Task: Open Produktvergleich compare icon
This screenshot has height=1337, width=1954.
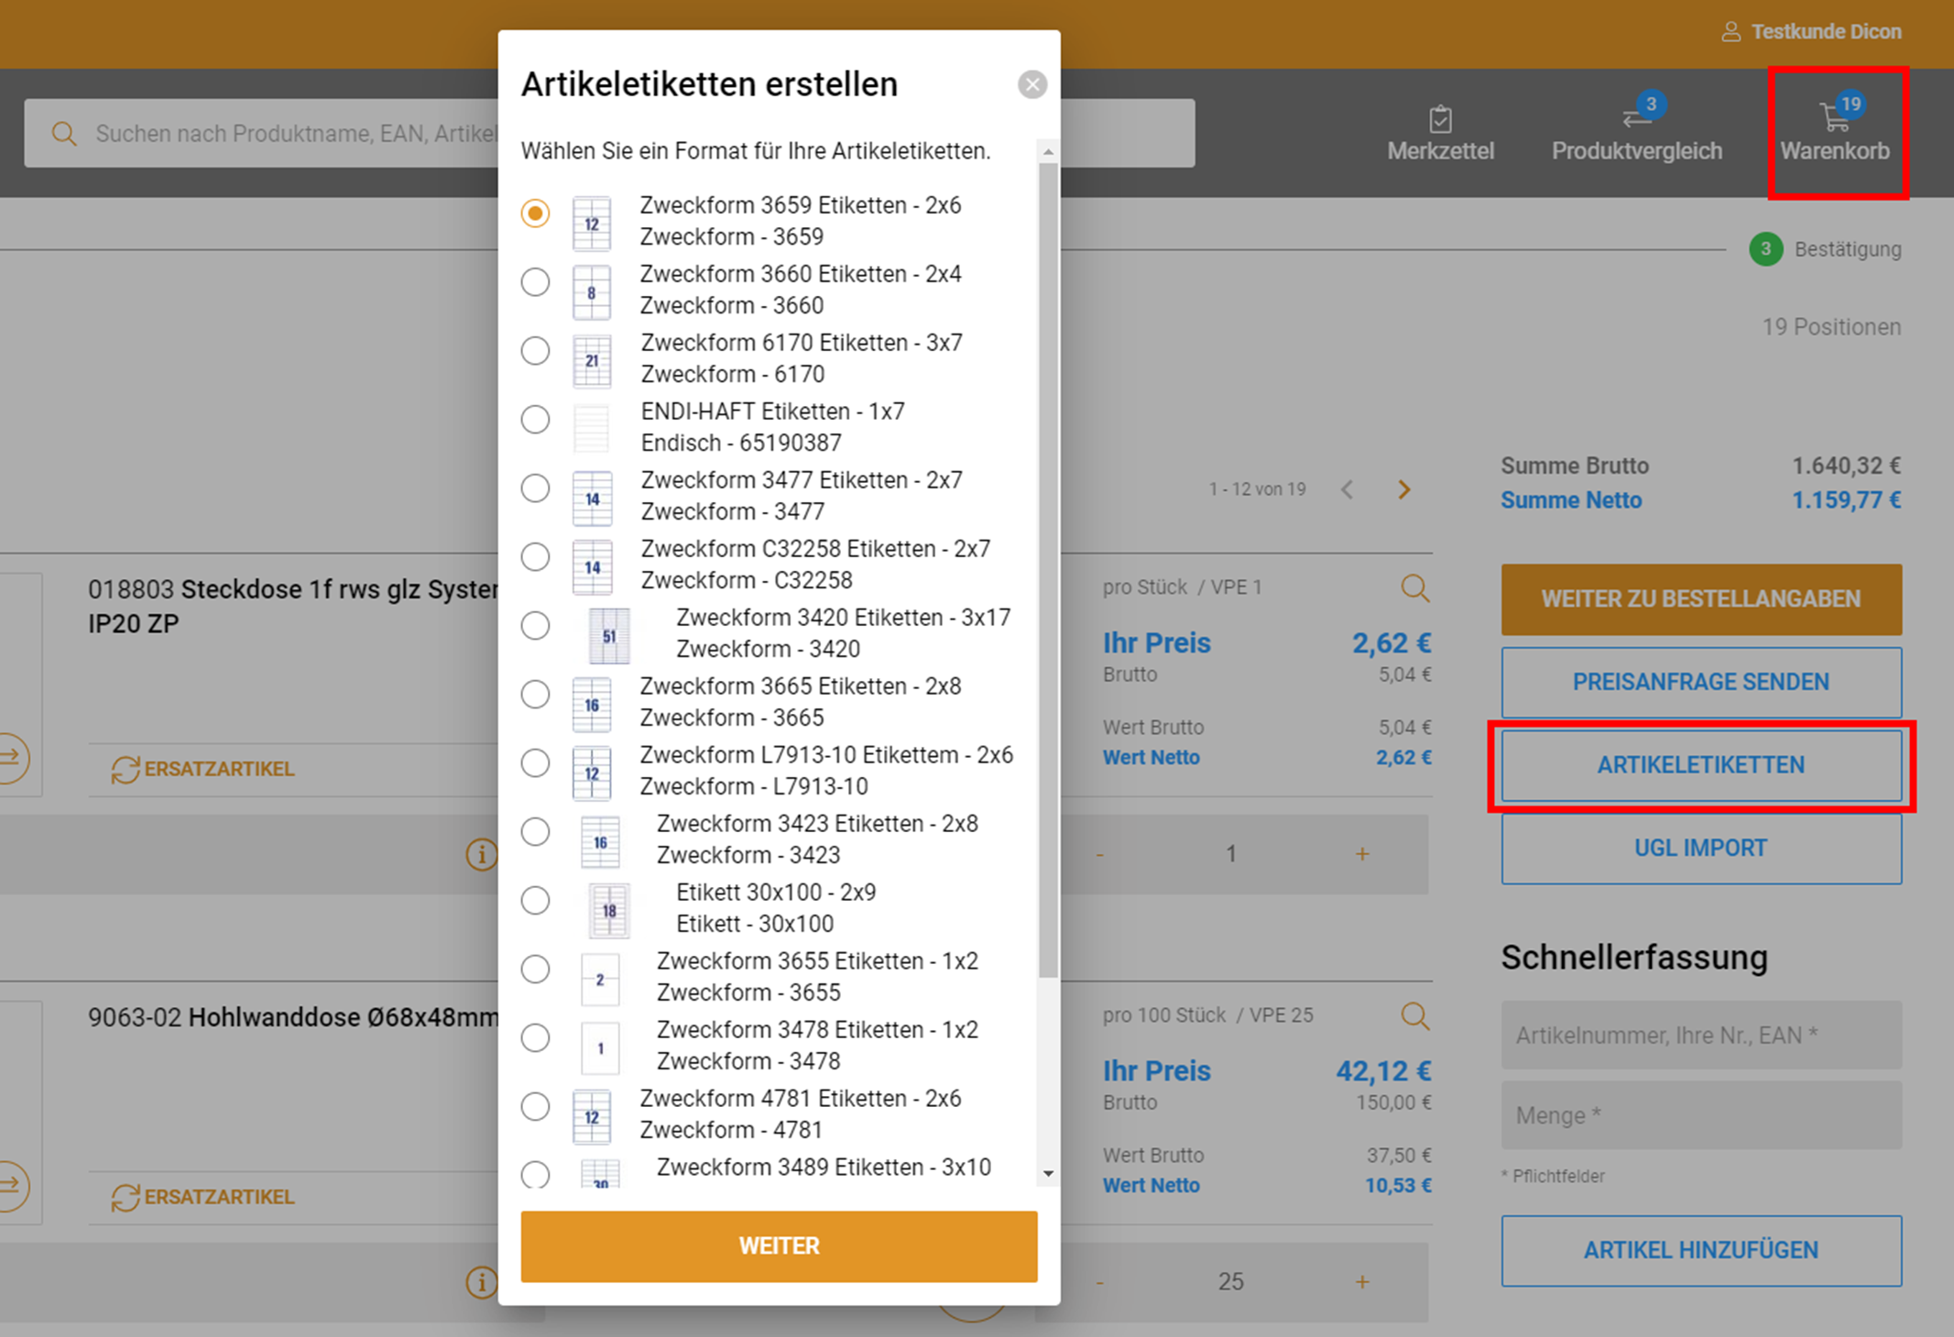Action: 1636,119
